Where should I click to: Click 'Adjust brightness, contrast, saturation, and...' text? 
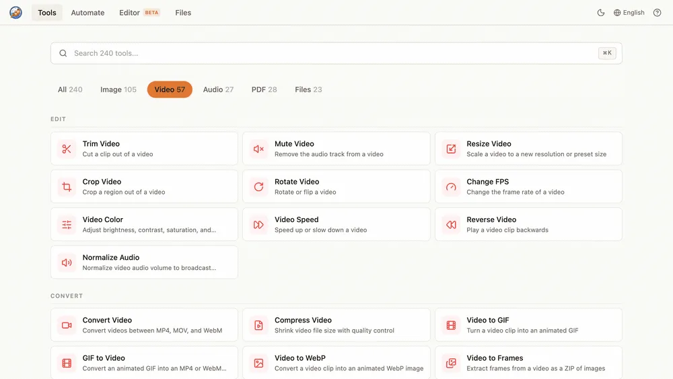149,230
